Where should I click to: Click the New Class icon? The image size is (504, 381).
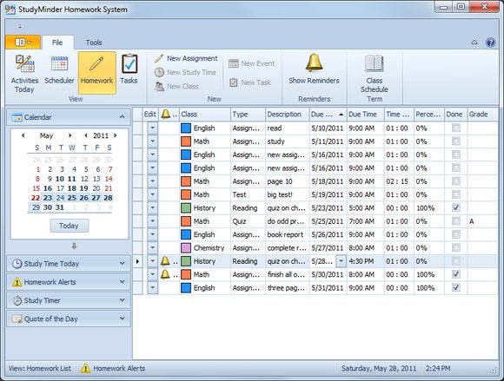tap(159, 86)
